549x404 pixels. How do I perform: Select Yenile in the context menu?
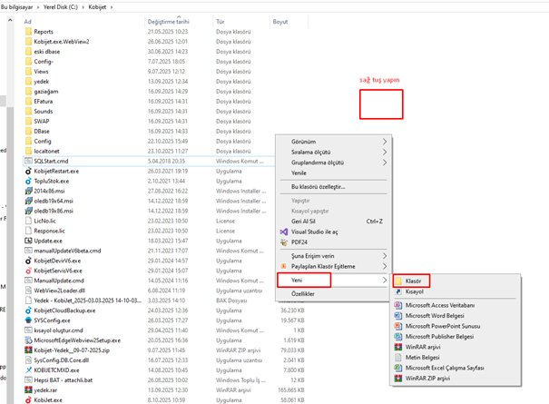click(x=299, y=172)
